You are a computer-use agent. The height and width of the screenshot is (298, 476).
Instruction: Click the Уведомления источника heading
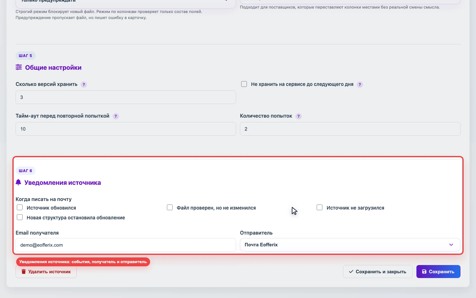click(x=63, y=183)
